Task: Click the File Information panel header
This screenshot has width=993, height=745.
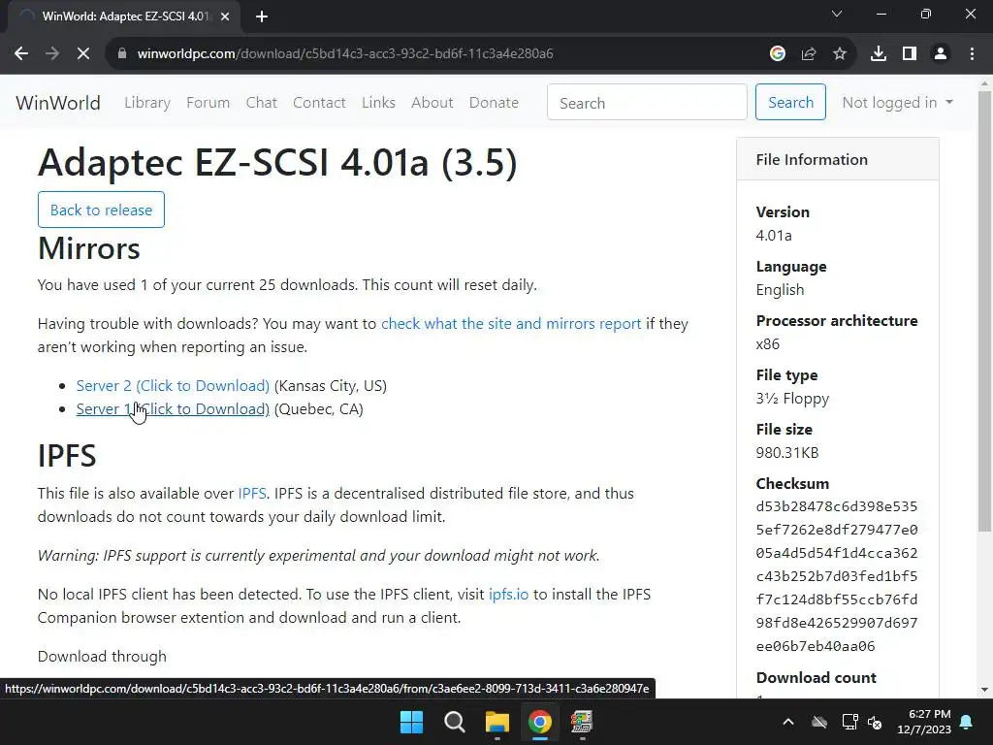Action: [x=838, y=160]
